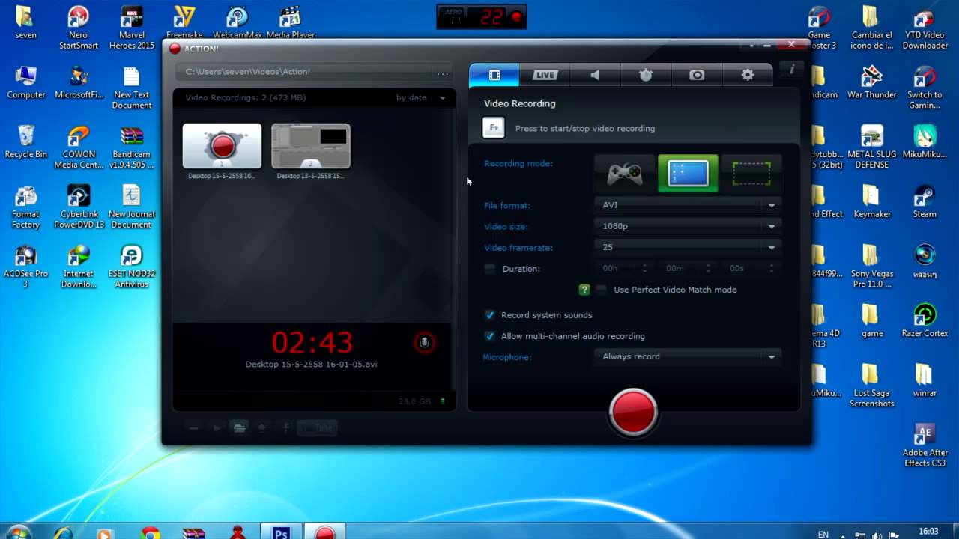Image resolution: width=959 pixels, height=539 pixels.
Task: Open METAL SLUG DEFENSE icon
Action: tap(871, 147)
